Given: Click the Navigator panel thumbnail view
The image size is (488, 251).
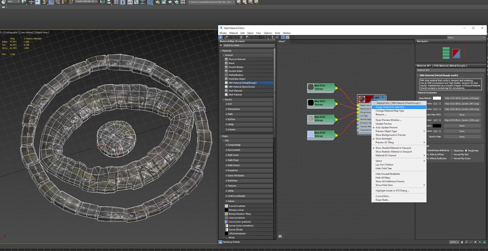Looking at the screenshot, I should coord(451,53).
